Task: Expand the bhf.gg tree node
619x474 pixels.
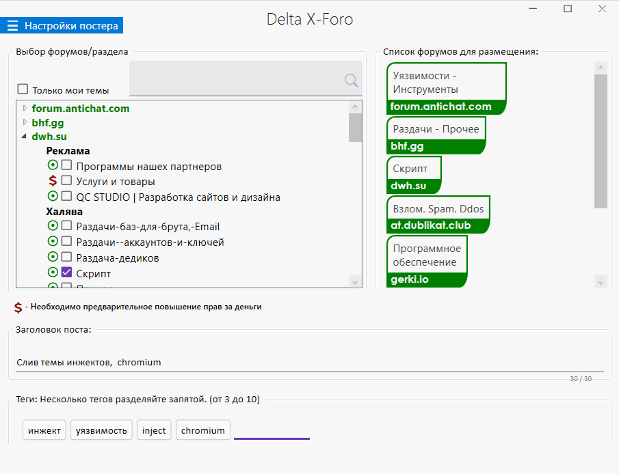Action: [25, 122]
